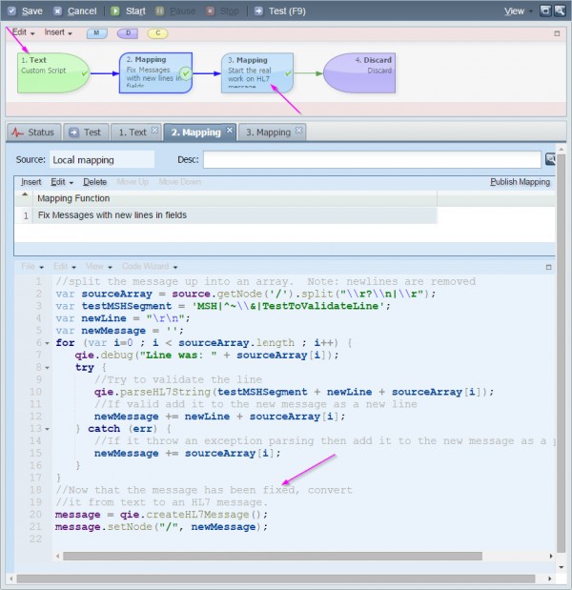Click code line 10 qie.parseHL7String
This screenshot has height=590, width=572.
294,392
